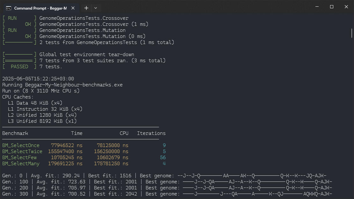Click the BM_SelectMany benchmark name
The image size is (354, 199).
(21, 164)
